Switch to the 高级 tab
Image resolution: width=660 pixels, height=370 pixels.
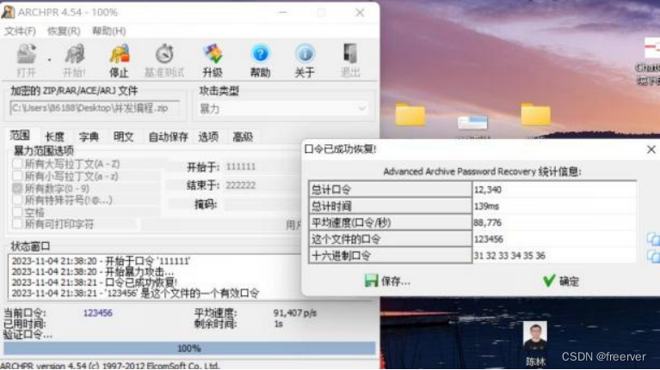243,136
